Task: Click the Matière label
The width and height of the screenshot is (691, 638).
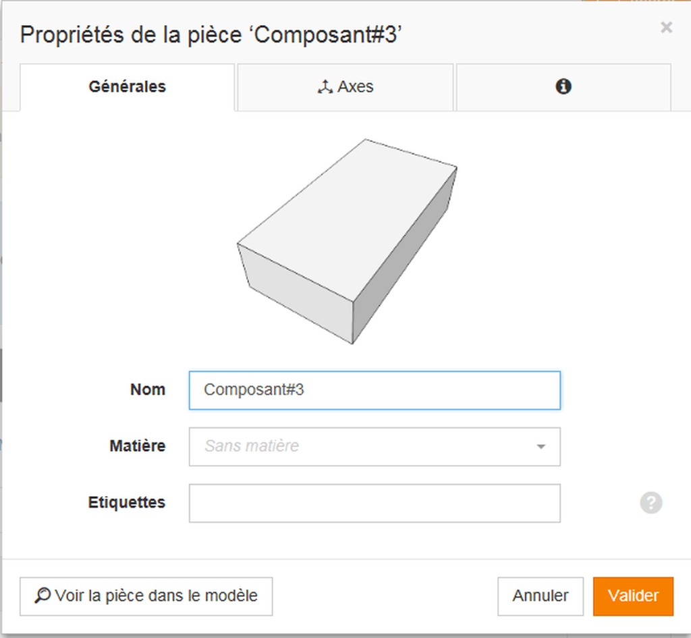Action: [x=138, y=446]
